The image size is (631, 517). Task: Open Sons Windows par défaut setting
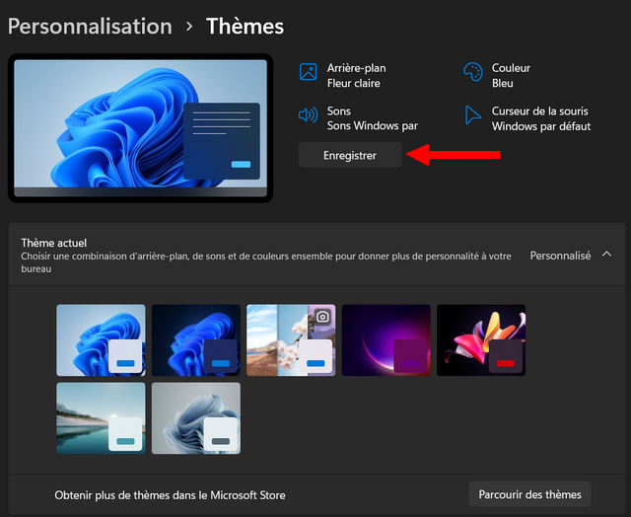(x=358, y=118)
